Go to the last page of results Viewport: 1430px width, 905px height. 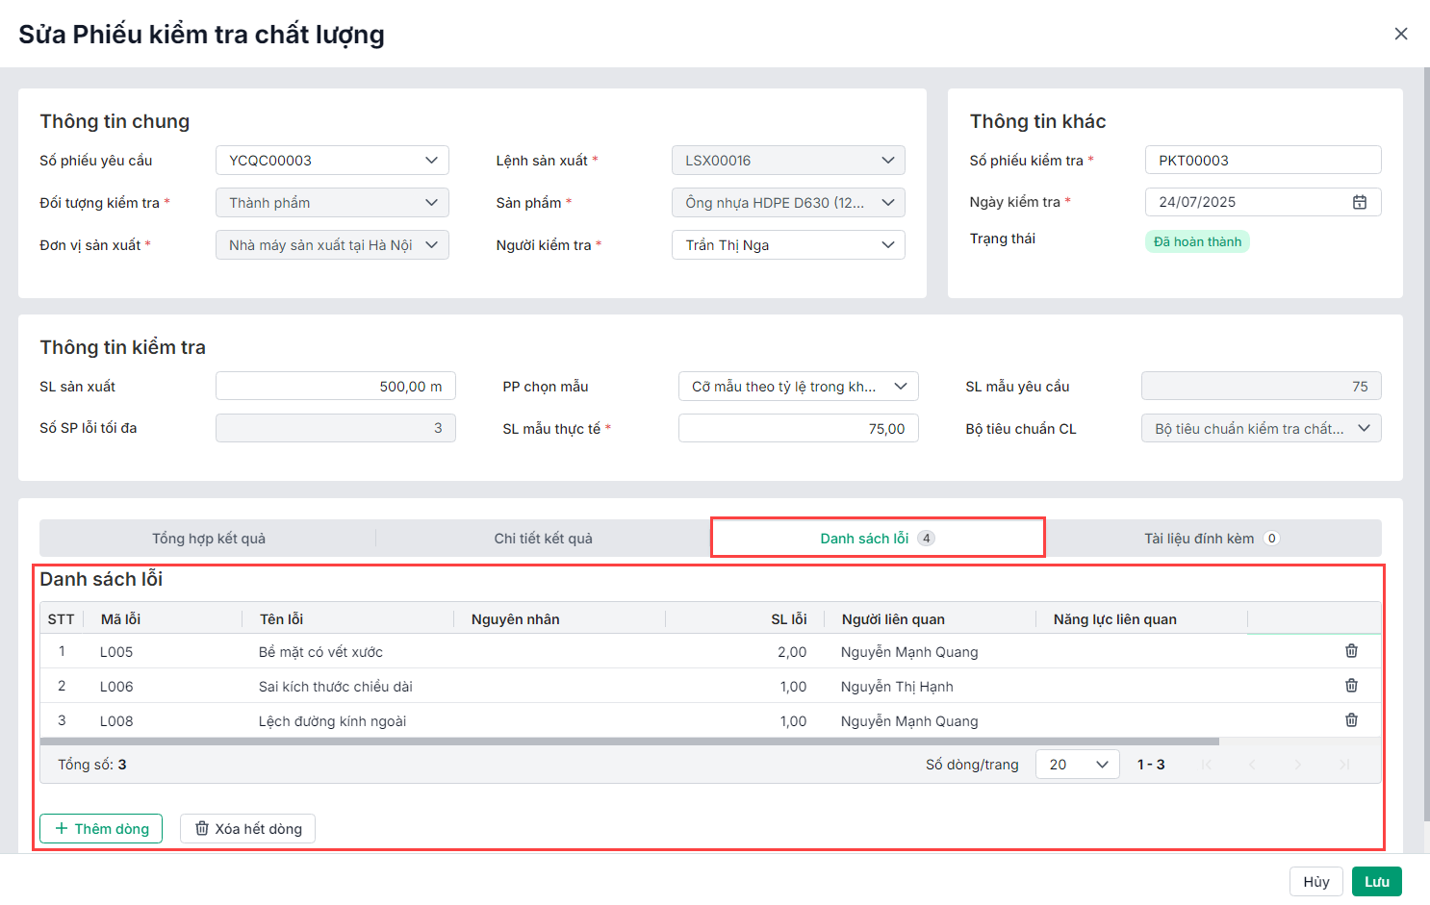pyautogui.click(x=1344, y=765)
